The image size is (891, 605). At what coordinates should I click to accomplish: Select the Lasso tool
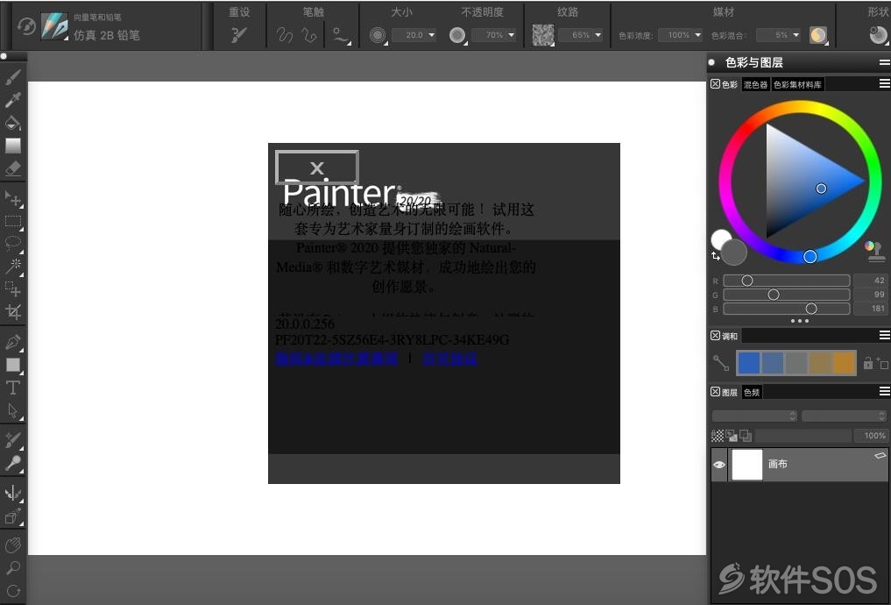coord(12,244)
